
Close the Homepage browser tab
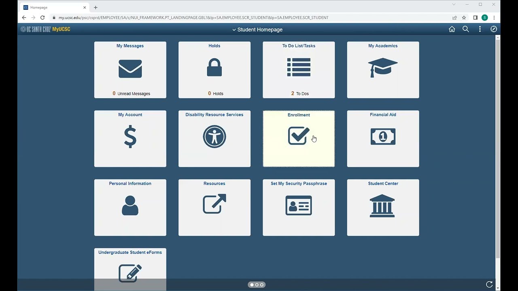pos(85,7)
